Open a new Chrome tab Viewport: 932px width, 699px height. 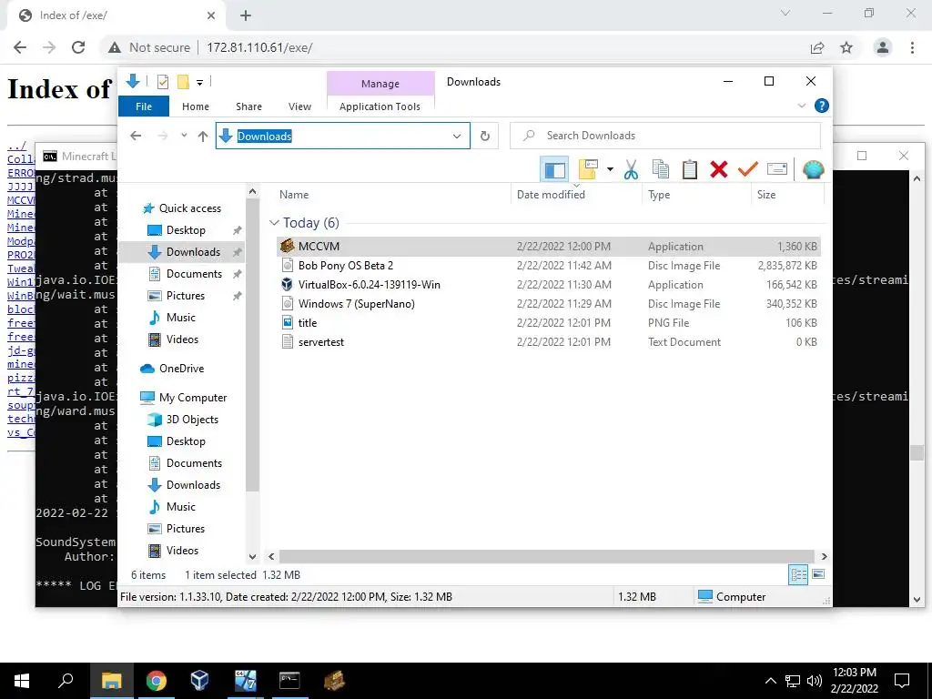coord(246,16)
